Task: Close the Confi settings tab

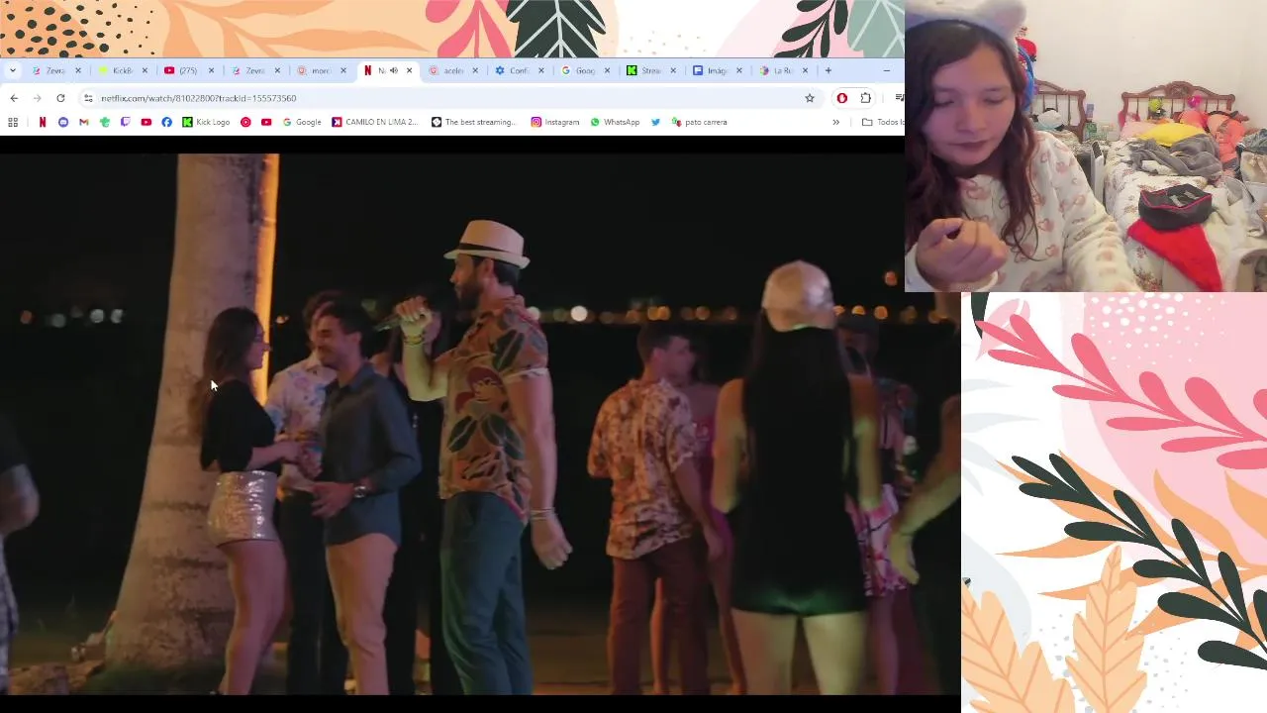Action: click(540, 70)
